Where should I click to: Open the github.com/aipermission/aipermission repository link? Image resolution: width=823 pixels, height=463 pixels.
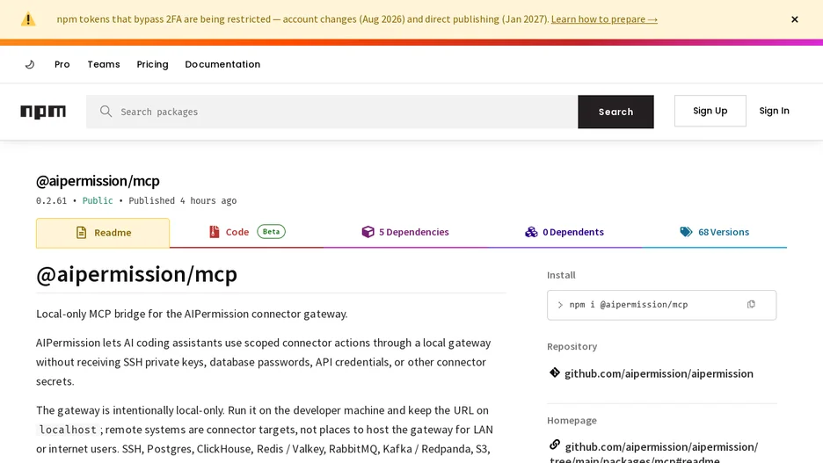tap(659, 373)
